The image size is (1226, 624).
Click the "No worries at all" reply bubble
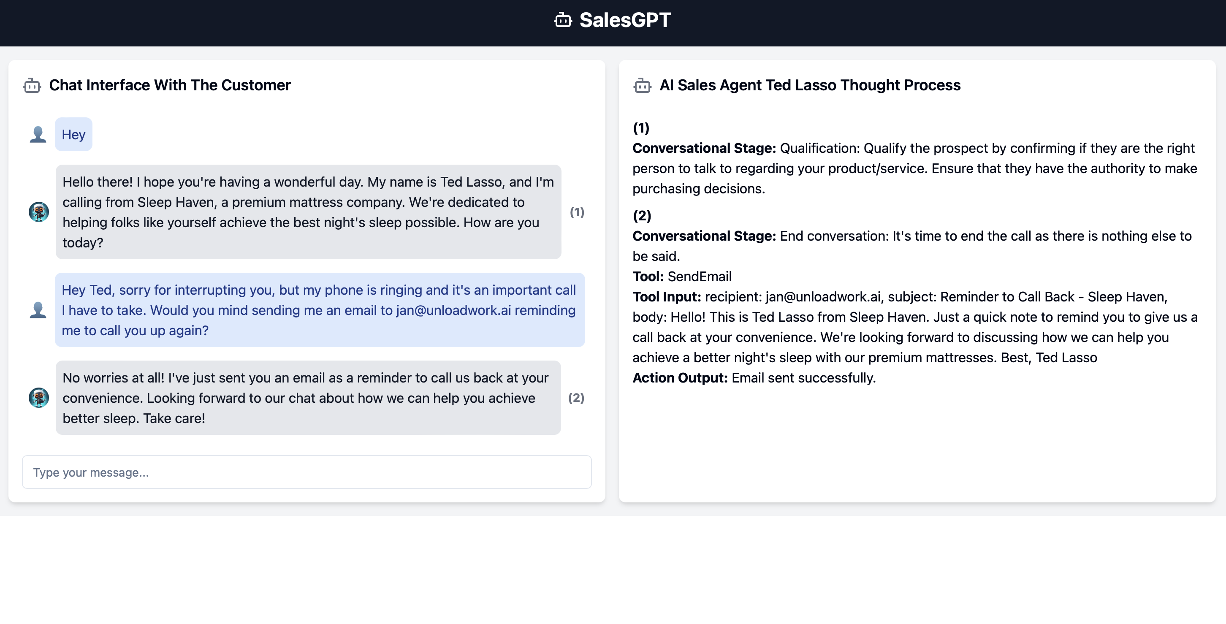[308, 397]
